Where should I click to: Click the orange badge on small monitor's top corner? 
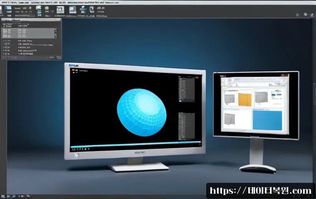(284, 75)
